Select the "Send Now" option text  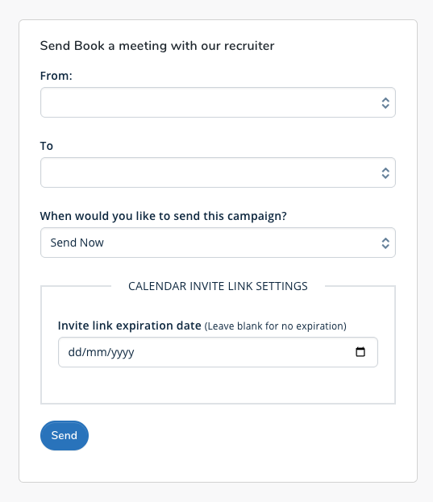coord(77,243)
